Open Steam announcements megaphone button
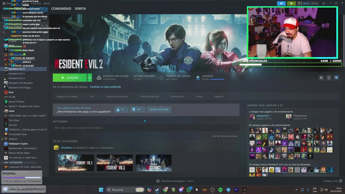Screen dimensions: 345x194 click(281, 4)
